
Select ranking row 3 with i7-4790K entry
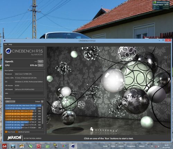point(23,111)
